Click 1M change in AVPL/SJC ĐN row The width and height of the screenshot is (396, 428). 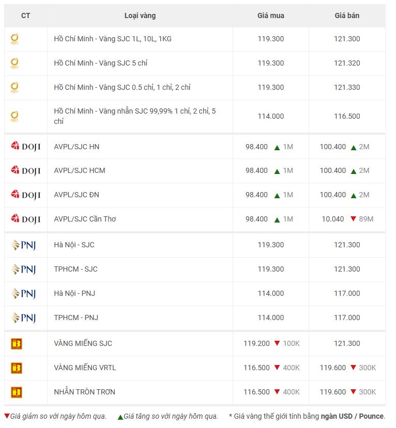[288, 195]
